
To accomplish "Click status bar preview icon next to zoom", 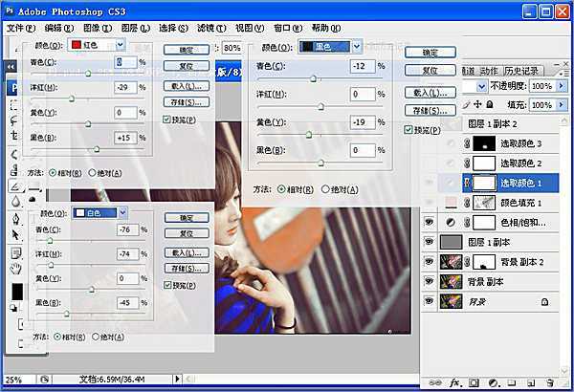I will pos(44,380).
